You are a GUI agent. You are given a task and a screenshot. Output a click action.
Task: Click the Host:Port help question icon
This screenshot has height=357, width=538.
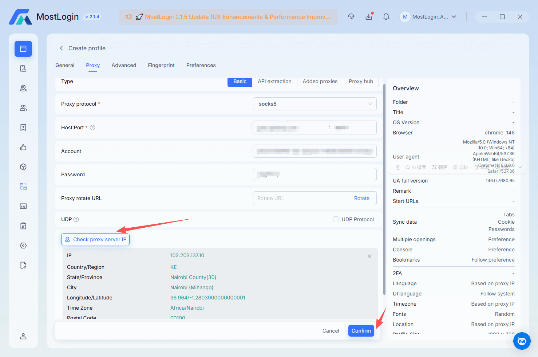(92, 127)
